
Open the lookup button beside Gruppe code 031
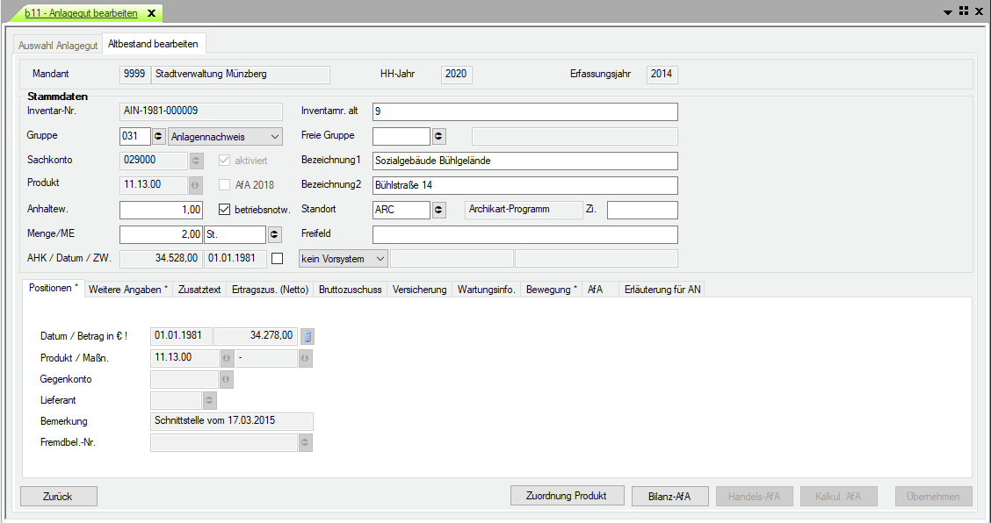pyautogui.click(x=159, y=136)
